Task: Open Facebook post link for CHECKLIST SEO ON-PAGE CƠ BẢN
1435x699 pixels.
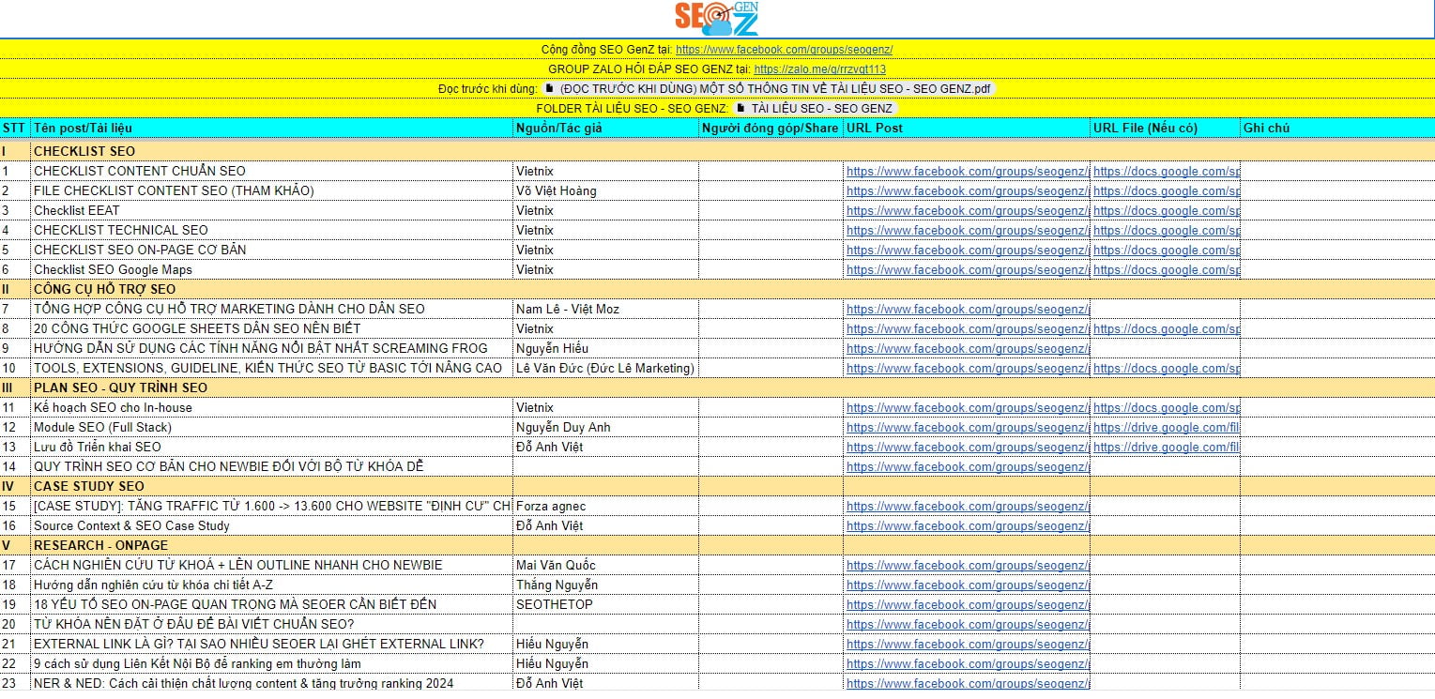Action: click(x=968, y=251)
